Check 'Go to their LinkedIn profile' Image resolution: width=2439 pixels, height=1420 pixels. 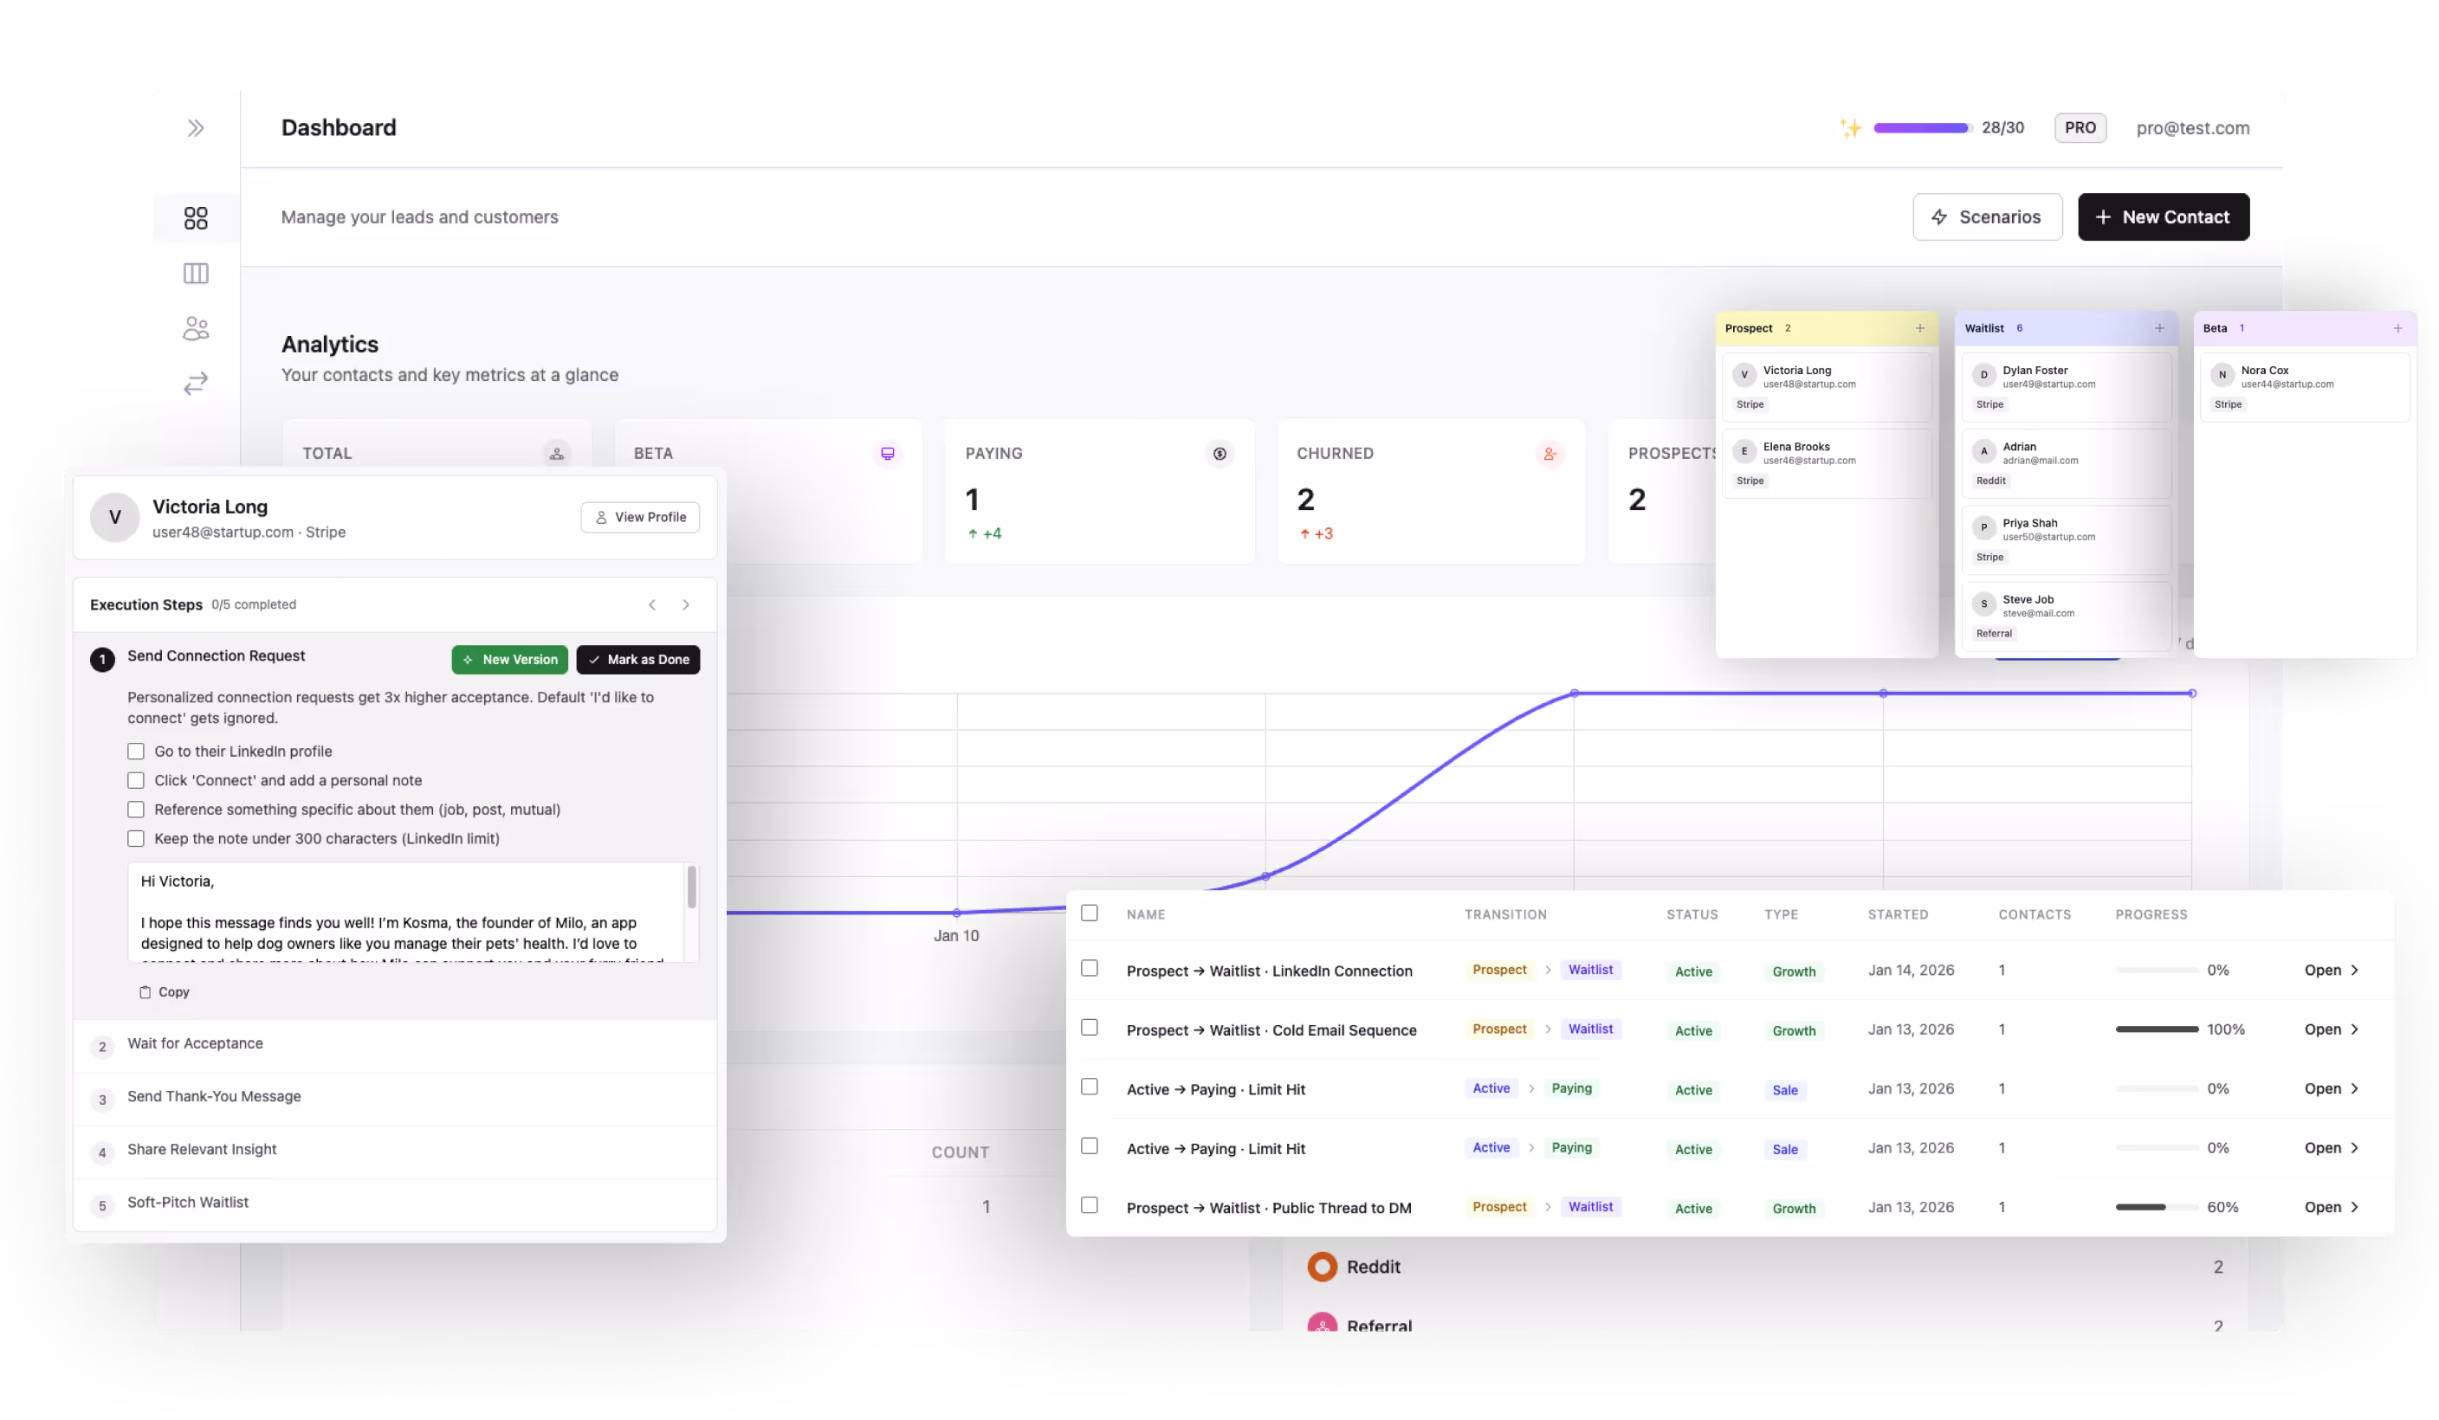coord(135,751)
